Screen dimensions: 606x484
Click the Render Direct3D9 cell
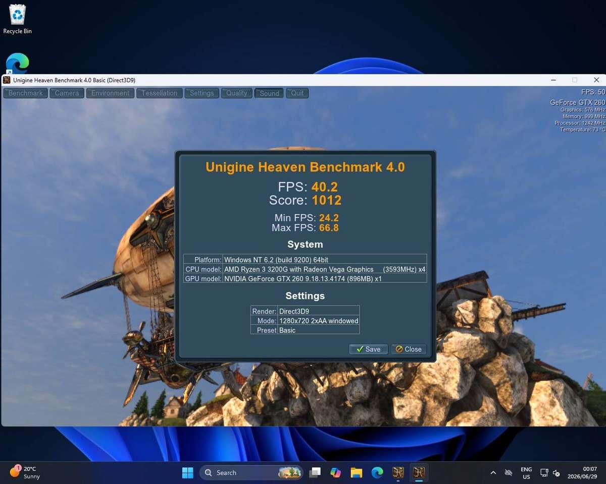[x=318, y=311]
